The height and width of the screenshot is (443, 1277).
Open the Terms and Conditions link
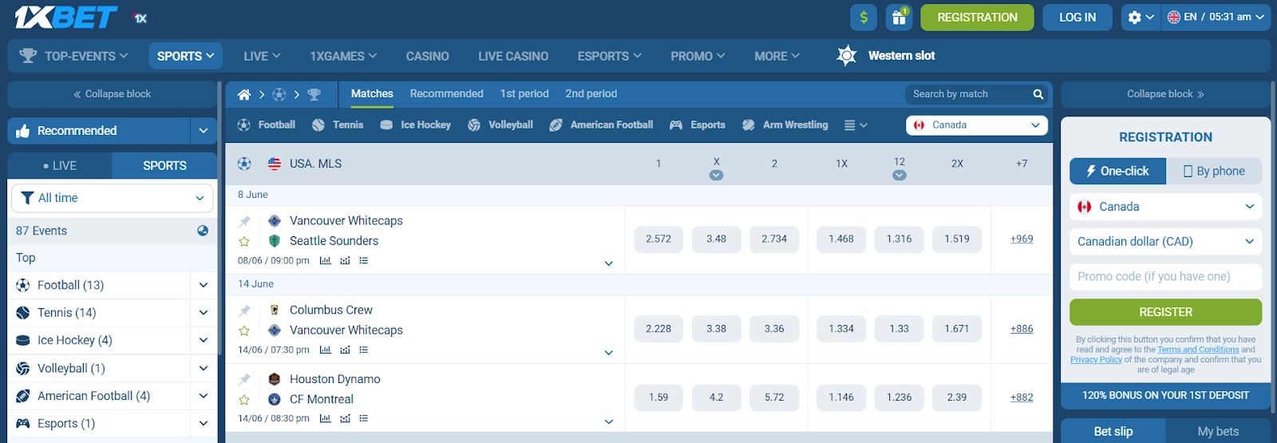pos(1198,350)
